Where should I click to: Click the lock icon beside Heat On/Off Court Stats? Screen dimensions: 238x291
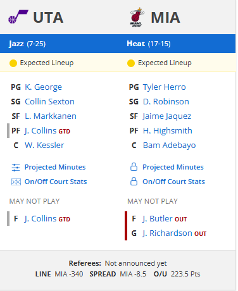134,182
